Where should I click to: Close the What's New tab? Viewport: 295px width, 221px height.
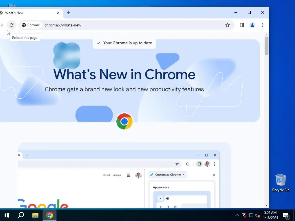click(58, 13)
